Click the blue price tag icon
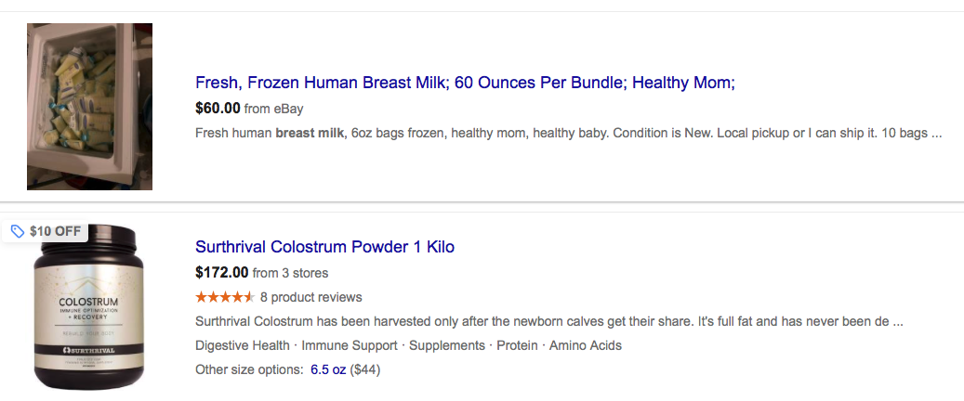The height and width of the screenshot is (401, 964). tap(18, 231)
